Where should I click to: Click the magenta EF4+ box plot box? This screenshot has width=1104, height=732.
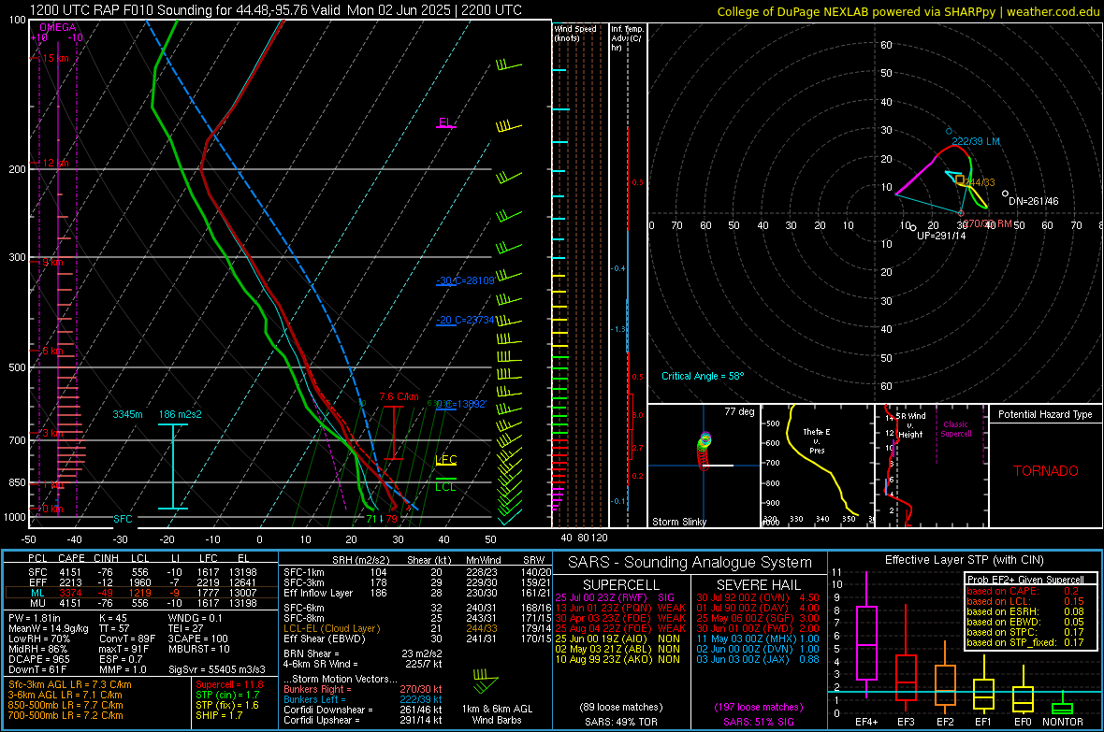(x=866, y=642)
